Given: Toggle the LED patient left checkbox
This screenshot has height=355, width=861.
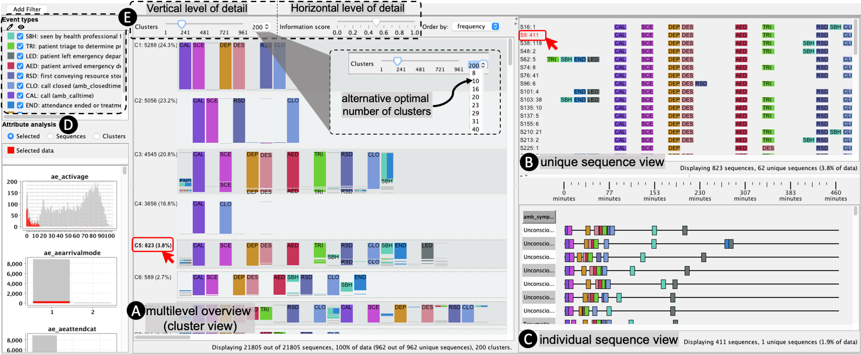Looking at the screenshot, I should click(20, 56).
